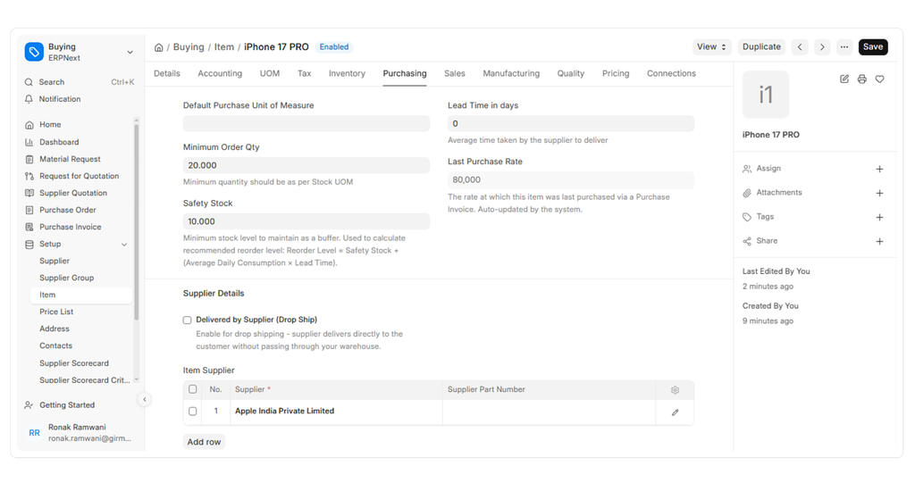915x491 pixels.
Task: Open the Buying breadcrumb link
Action: point(189,47)
